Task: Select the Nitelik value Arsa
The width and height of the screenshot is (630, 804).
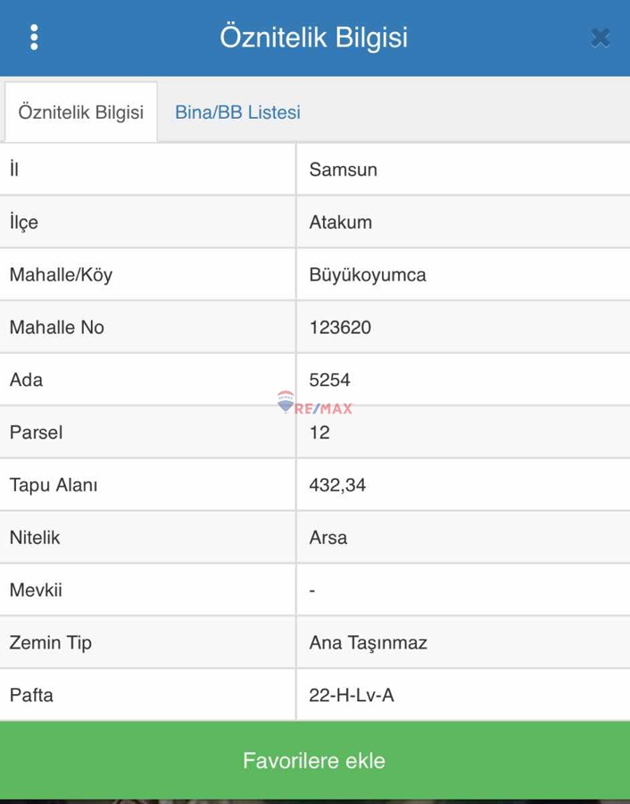Action: (327, 538)
